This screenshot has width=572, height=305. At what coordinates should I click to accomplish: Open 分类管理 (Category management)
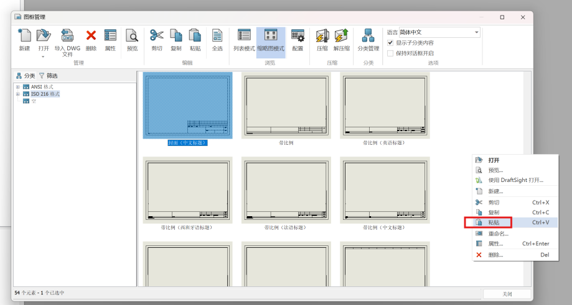(x=368, y=37)
